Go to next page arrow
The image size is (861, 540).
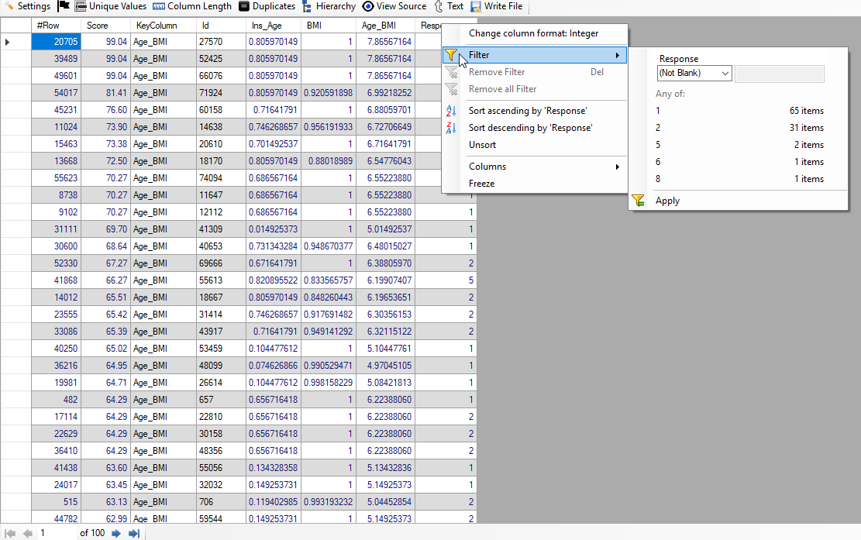(x=116, y=533)
